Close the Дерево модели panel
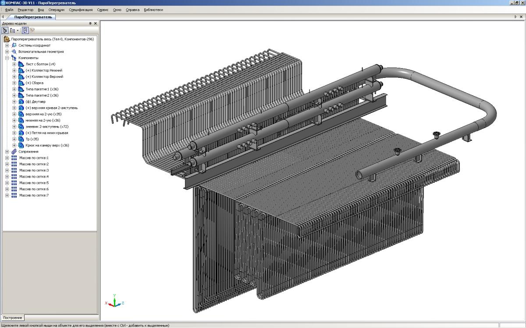This screenshot has height=328, width=526. 96,24
